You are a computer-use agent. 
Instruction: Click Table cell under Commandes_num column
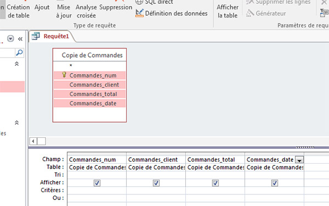coord(97,168)
